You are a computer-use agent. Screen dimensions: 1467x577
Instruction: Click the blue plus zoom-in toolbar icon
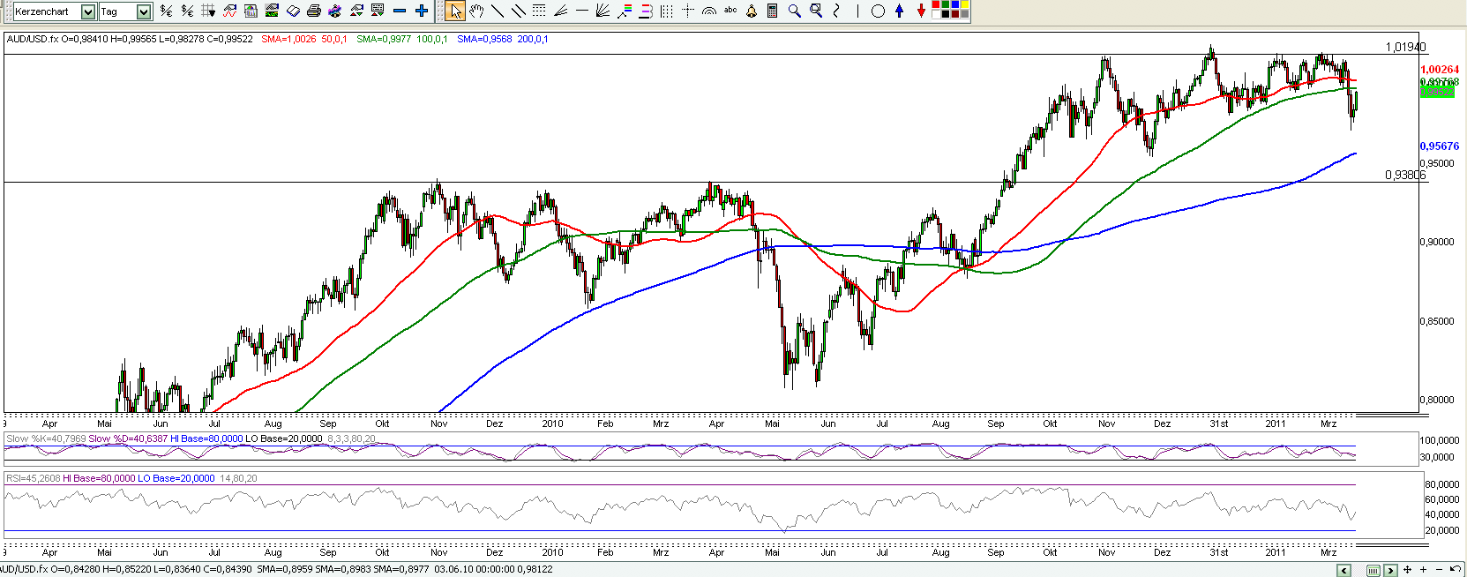coord(422,11)
